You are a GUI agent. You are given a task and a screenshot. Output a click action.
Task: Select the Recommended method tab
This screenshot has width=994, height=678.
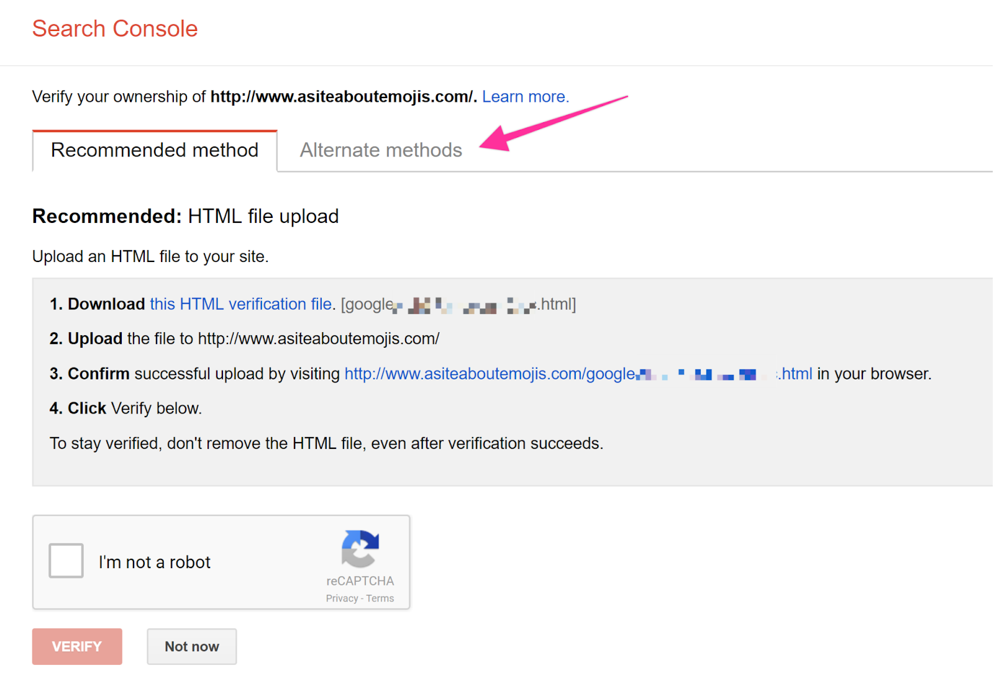154,150
